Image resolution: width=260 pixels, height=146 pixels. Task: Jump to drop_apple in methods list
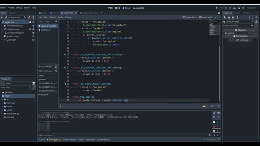pos(43,94)
